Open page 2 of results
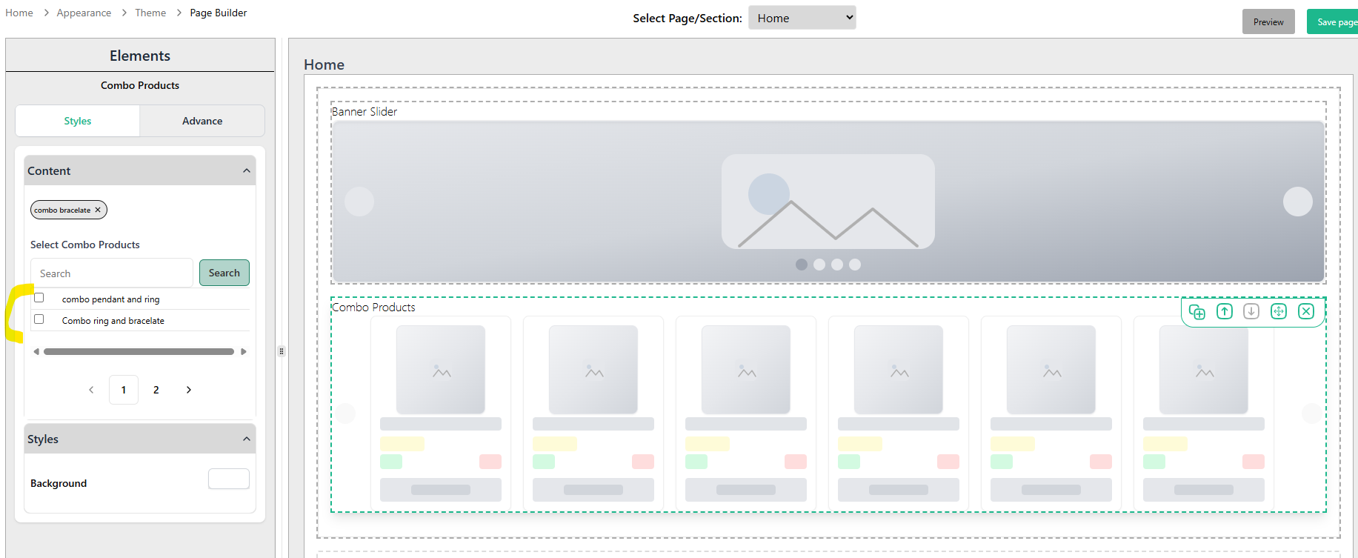This screenshot has width=1358, height=558. 156,390
